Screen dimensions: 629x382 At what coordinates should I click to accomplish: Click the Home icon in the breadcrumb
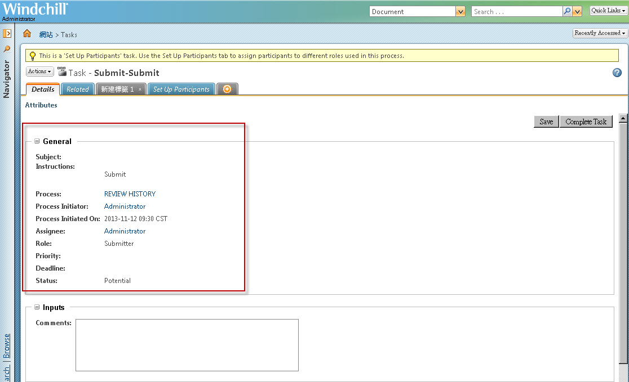pyautogui.click(x=27, y=34)
